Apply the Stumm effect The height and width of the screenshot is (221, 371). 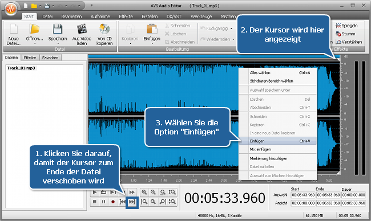point(345,34)
